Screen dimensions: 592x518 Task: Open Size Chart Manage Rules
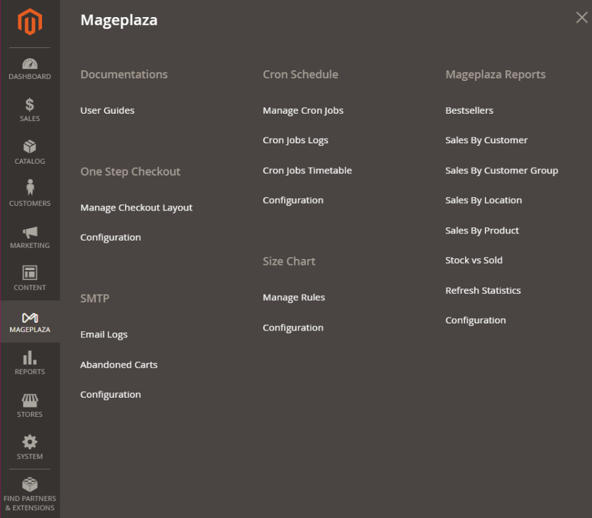tap(294, 298)
